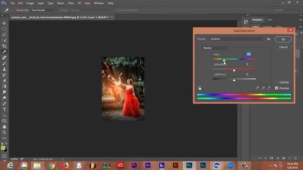
Task: Select the Brush tool
Action: coord(4,63)
